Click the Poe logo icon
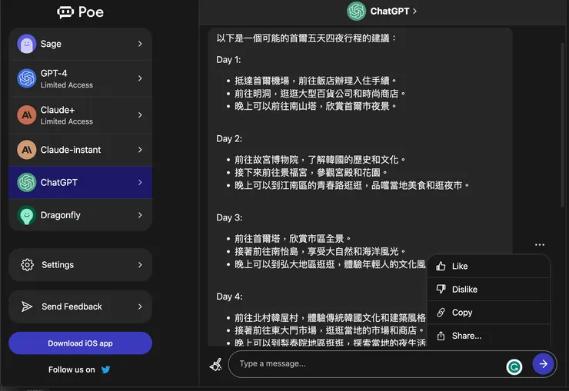 point(65,12)
